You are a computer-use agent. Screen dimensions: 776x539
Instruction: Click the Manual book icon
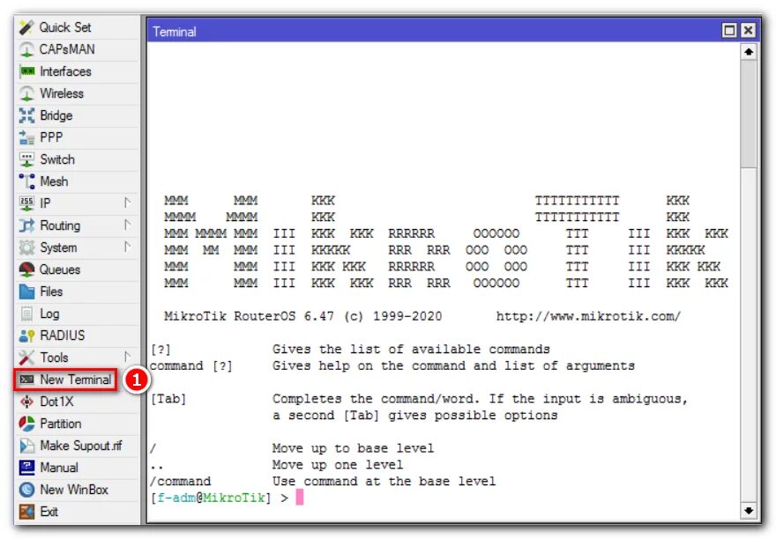coord(26,468)
